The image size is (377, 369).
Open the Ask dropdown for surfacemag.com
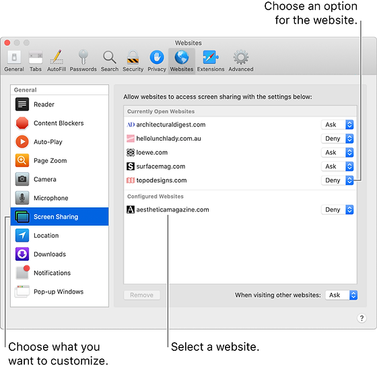337,166
